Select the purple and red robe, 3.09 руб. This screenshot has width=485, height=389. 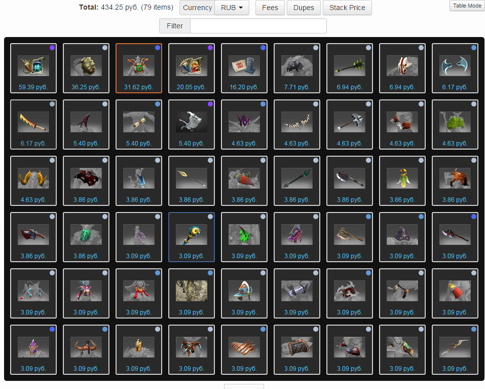[297, 237]
